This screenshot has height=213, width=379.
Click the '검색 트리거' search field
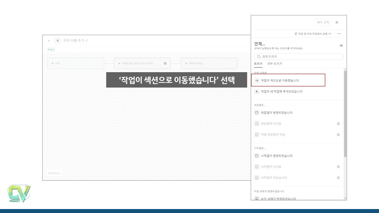point(298,57)
